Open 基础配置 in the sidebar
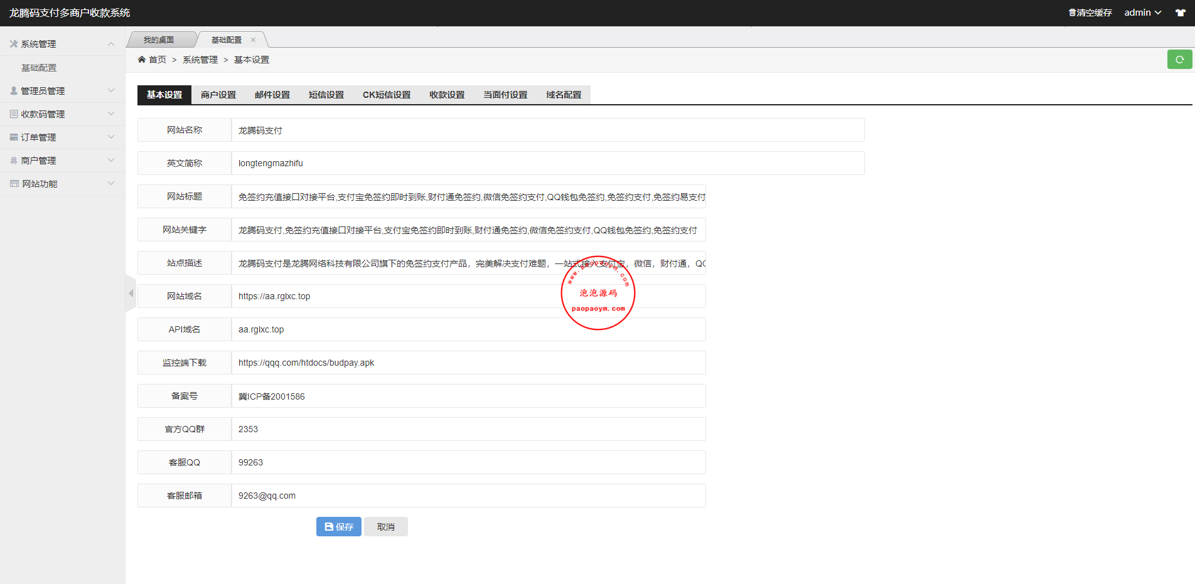The width and height of the screenshot is (1195, 584). tap(39, 68)
